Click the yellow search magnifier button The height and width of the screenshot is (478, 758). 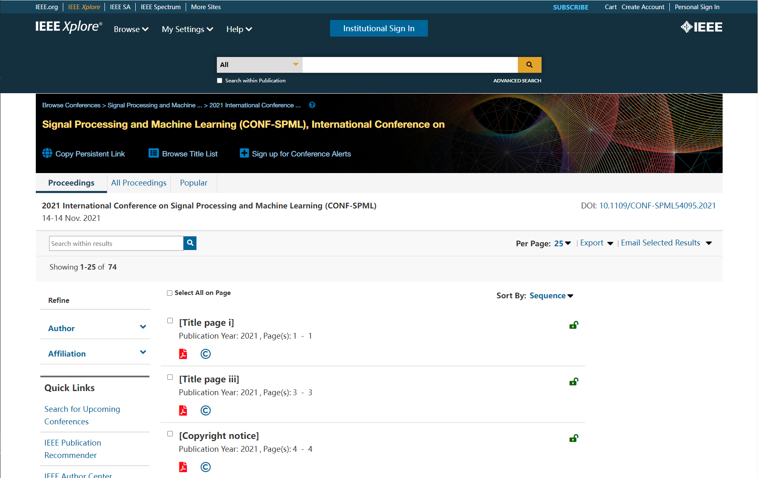click(x=529, y=65)
